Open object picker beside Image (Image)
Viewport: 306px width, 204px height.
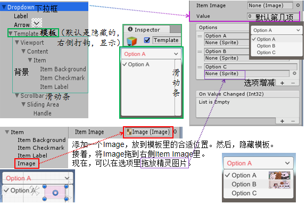[x=175, y=132]
